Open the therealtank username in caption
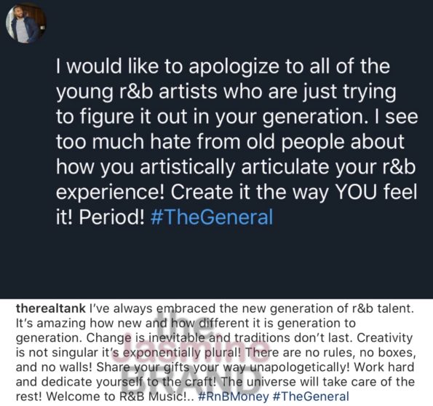 pyautogui.click(x=50, y=308)
